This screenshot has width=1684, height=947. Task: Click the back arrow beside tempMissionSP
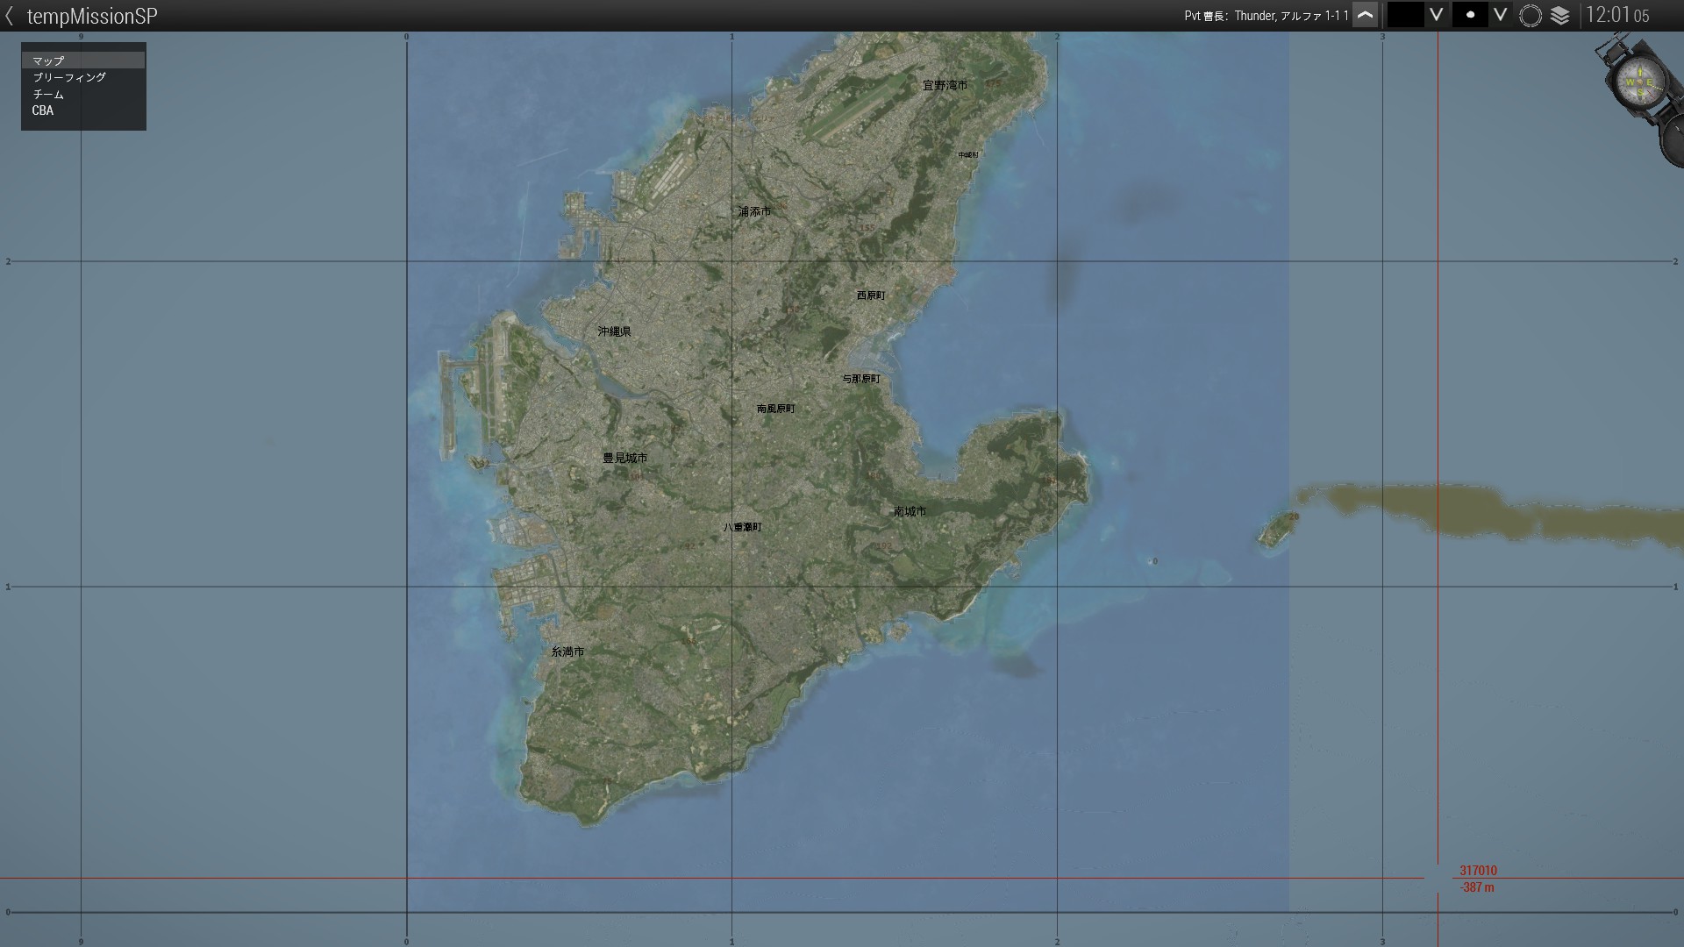pos(10,16)
